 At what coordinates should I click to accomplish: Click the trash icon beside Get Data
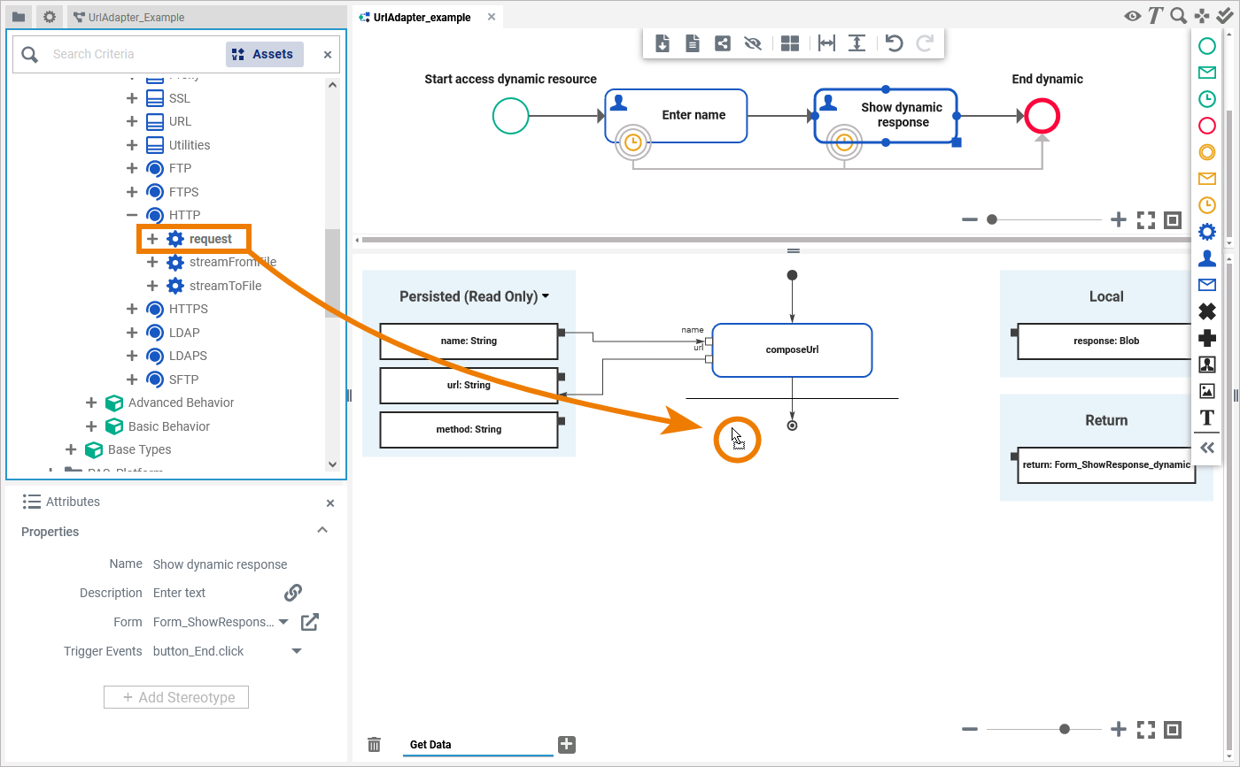(x=375, y=745)
